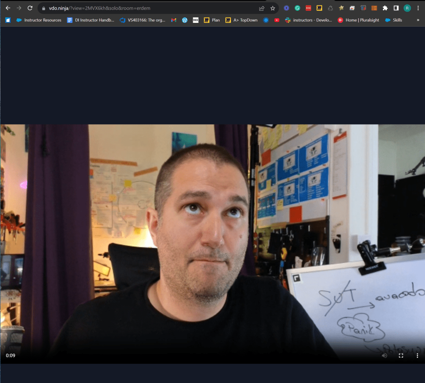
Task: Click the forward navigation arrow
Action: click(19, 8)
